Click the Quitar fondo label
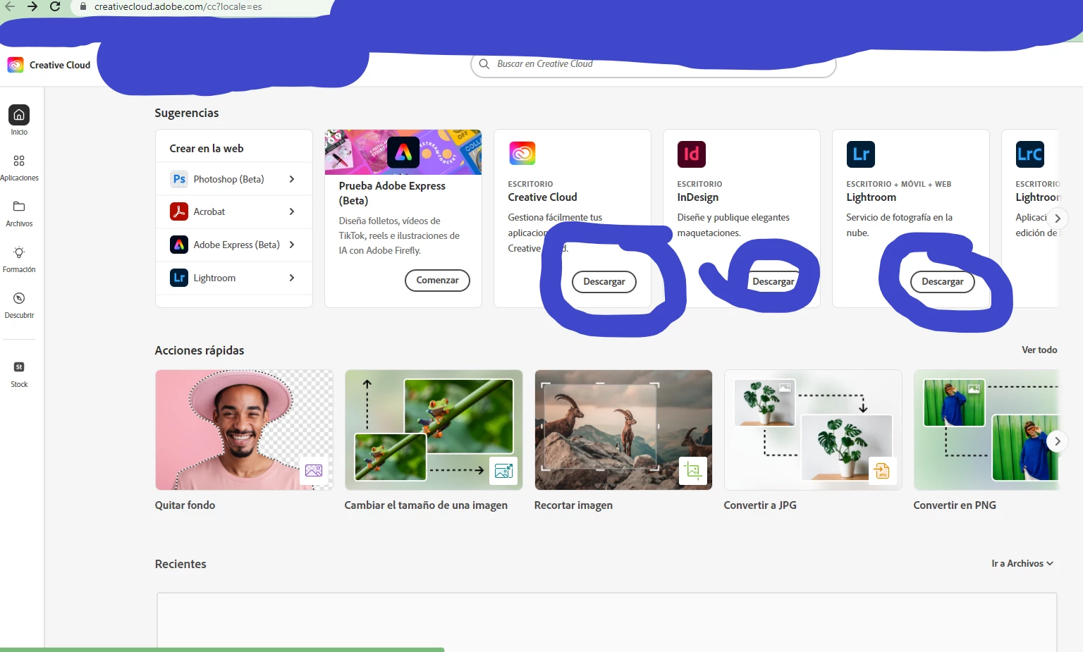1083x652 pixels. pyautogui.click(x=185, y=505)
